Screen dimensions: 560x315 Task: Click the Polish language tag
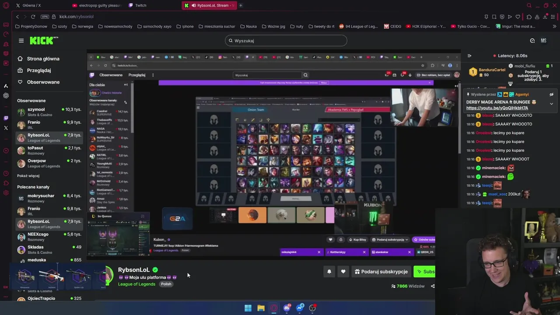(166, 284)
